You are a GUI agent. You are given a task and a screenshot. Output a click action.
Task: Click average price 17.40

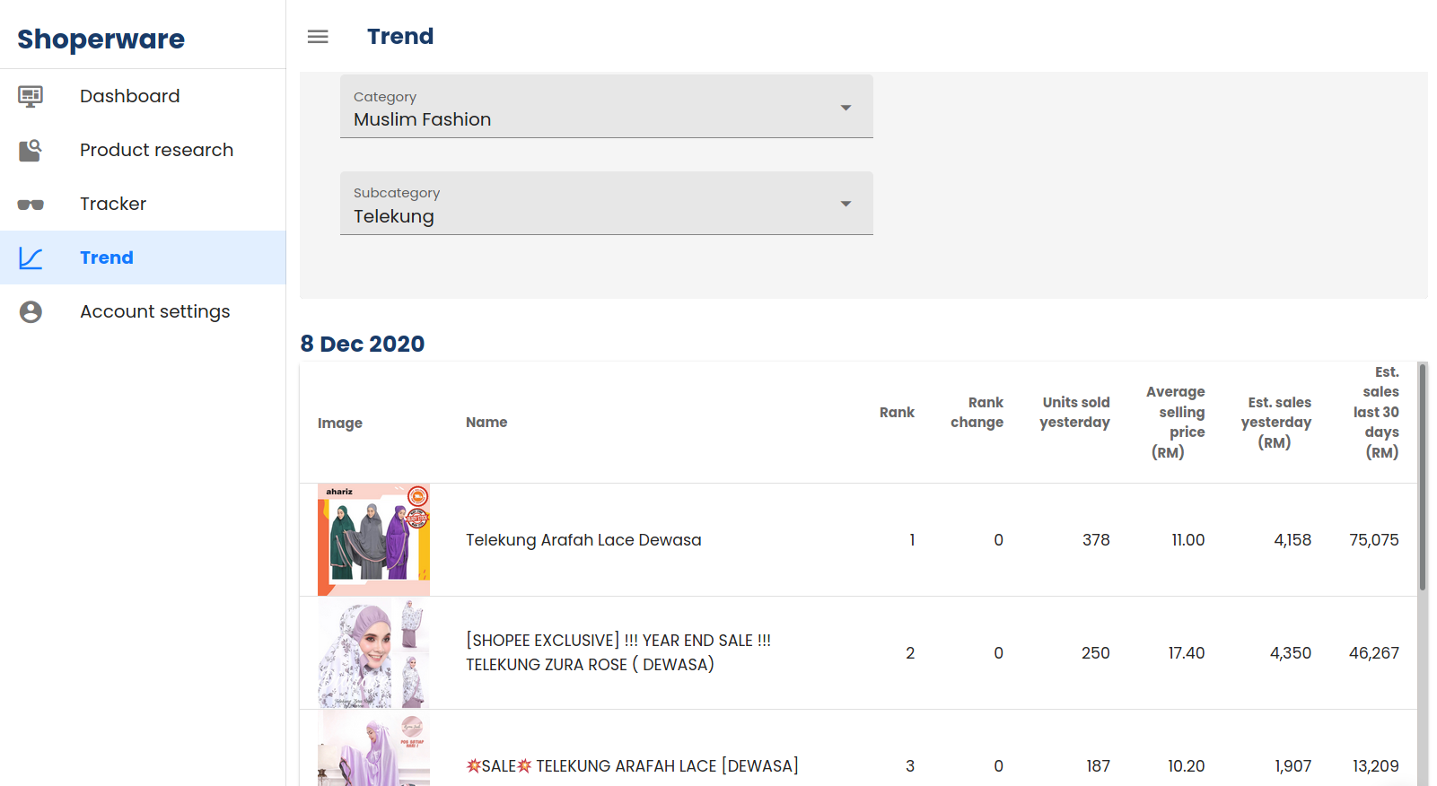pyautogui.click(x=1186, y=653)
